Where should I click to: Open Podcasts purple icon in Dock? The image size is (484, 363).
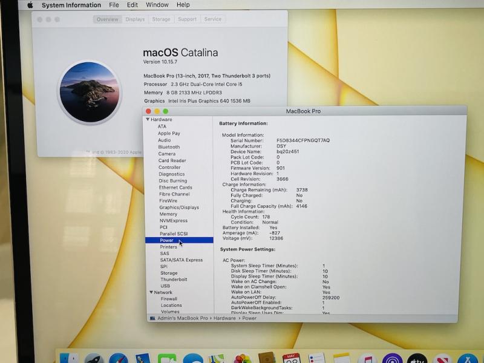(x=392, y=358)
